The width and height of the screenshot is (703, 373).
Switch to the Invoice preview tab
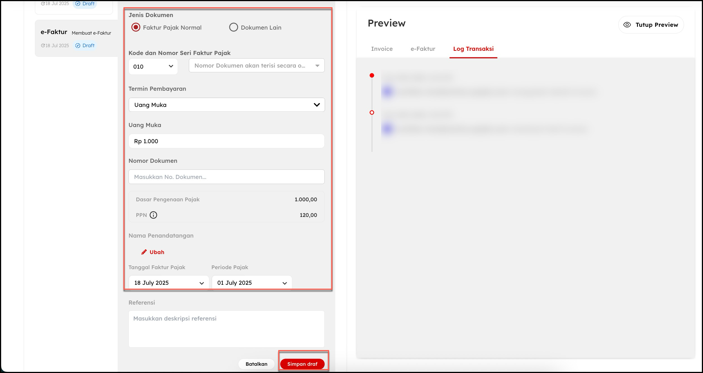click(x=382, y=49)
